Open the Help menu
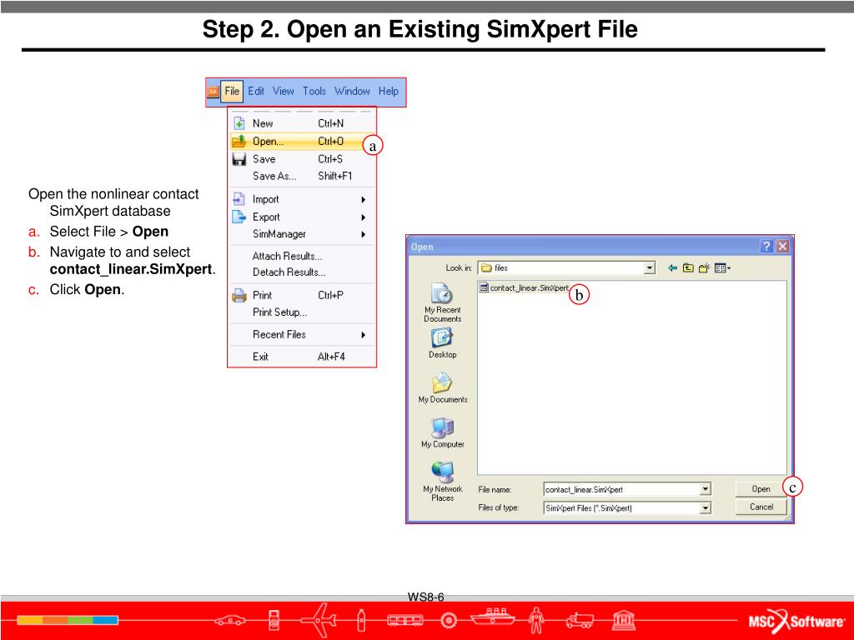 tap(389, 92)
